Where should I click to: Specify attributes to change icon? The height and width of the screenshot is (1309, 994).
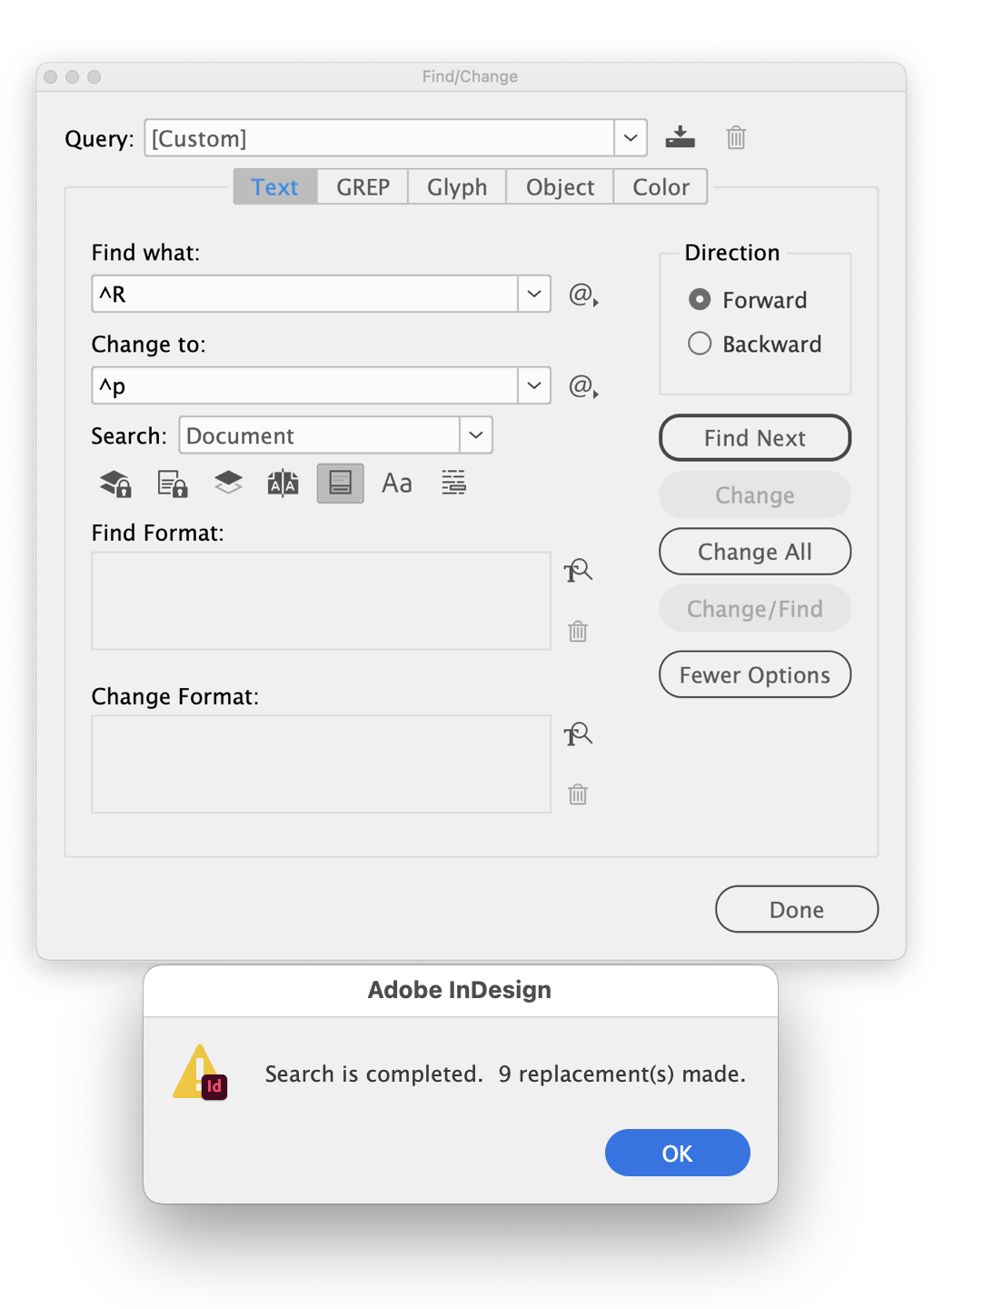(x=578, y=734)
